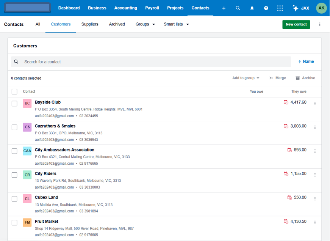This screenshot has height=241, width=330.
Task: Open the Fruit Market contact
Action: (46, 222)
